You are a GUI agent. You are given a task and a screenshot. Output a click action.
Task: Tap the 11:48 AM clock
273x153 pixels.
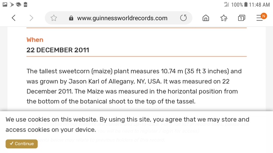(x=259, y=5)
